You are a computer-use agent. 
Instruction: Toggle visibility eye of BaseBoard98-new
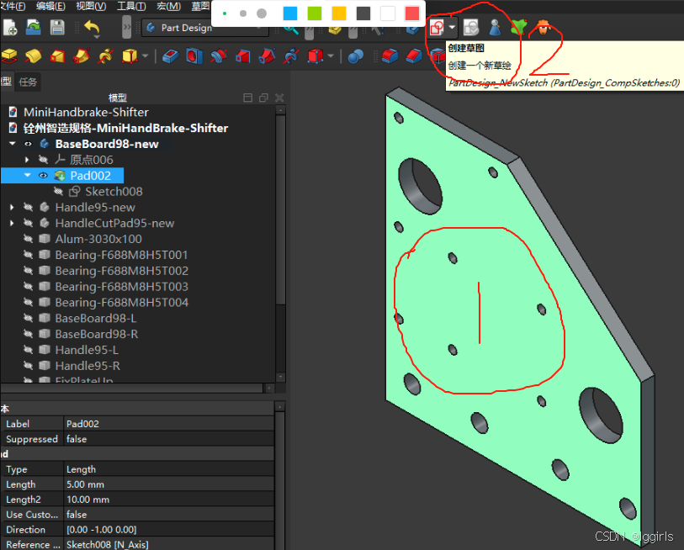[28, 144]
